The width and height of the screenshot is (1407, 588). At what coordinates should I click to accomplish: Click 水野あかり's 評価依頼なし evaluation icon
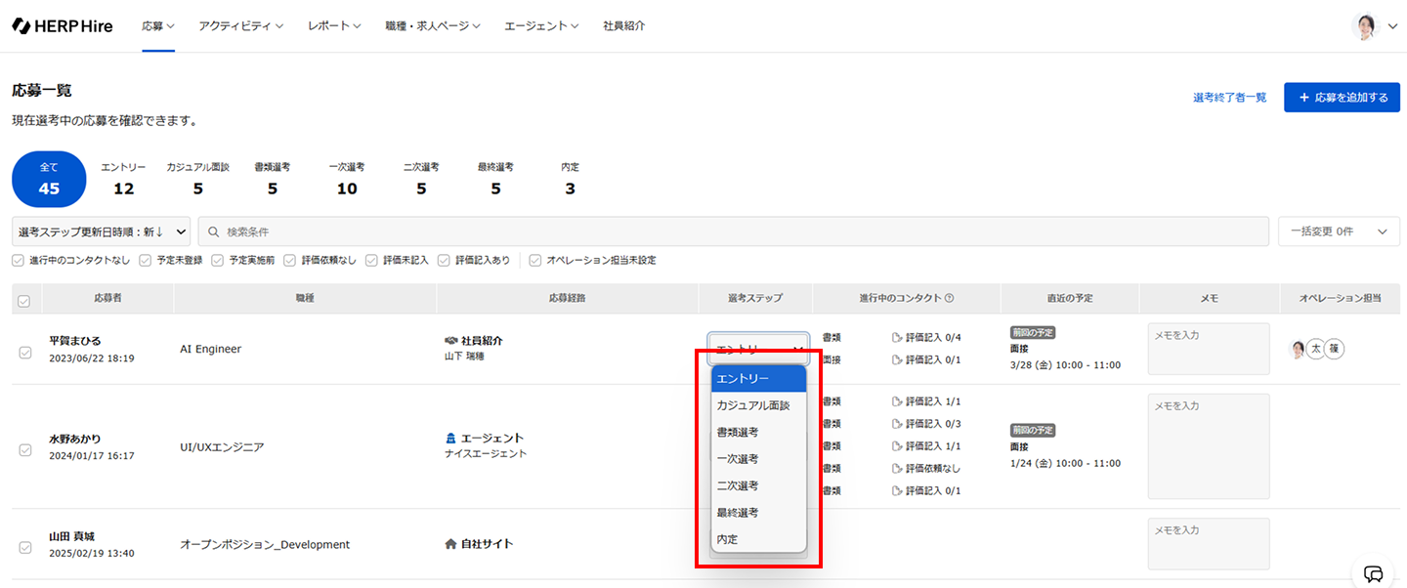pyautogui.click(x=897, y=468)
